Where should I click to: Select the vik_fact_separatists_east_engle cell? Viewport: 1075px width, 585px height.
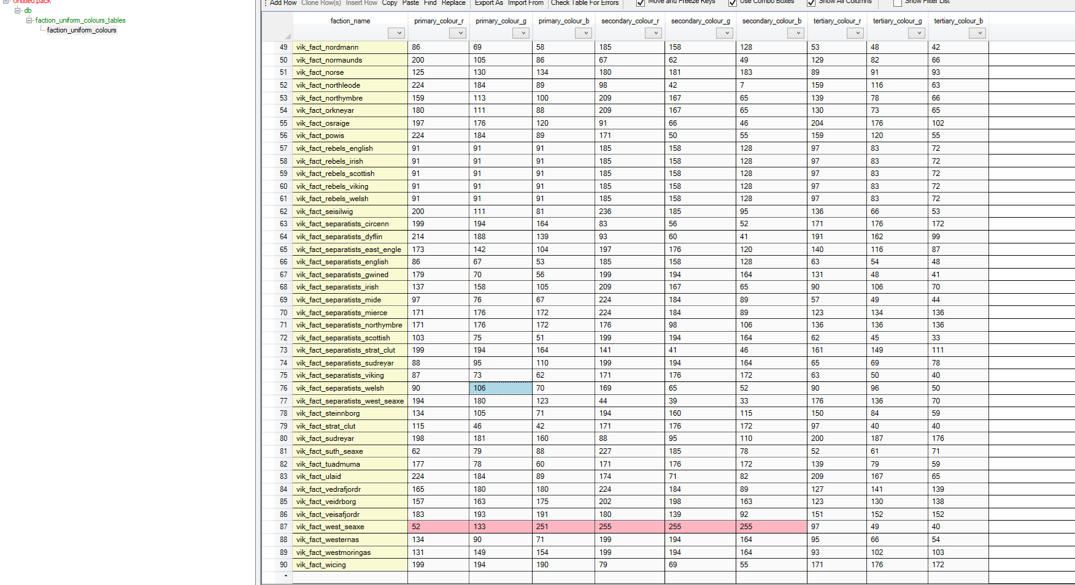(x=350, y=250)
